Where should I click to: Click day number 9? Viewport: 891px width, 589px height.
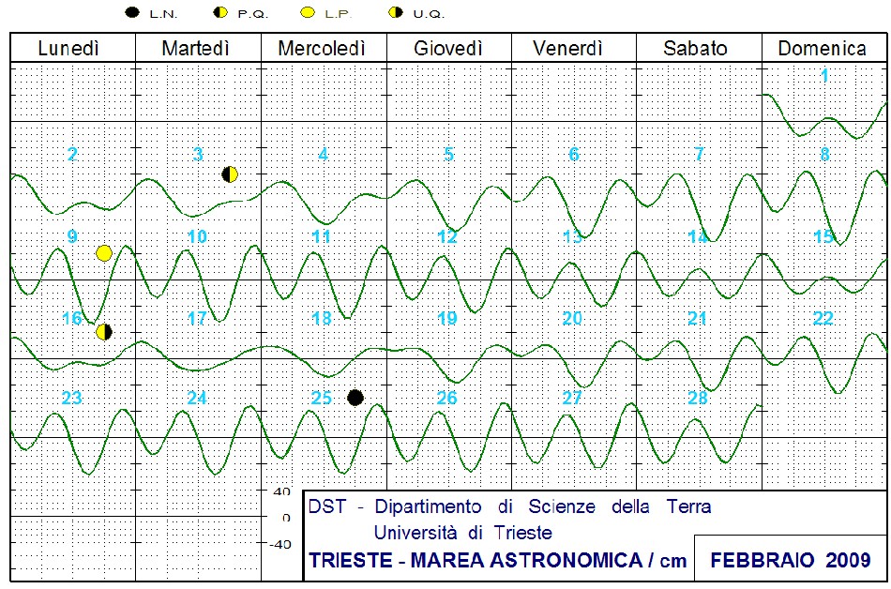pos(72,235)
